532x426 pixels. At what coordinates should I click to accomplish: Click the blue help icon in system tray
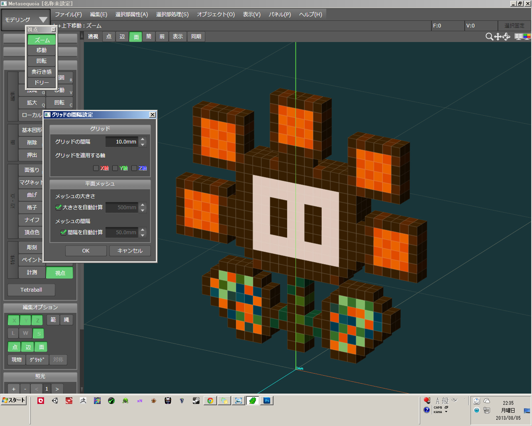(427, 410)
